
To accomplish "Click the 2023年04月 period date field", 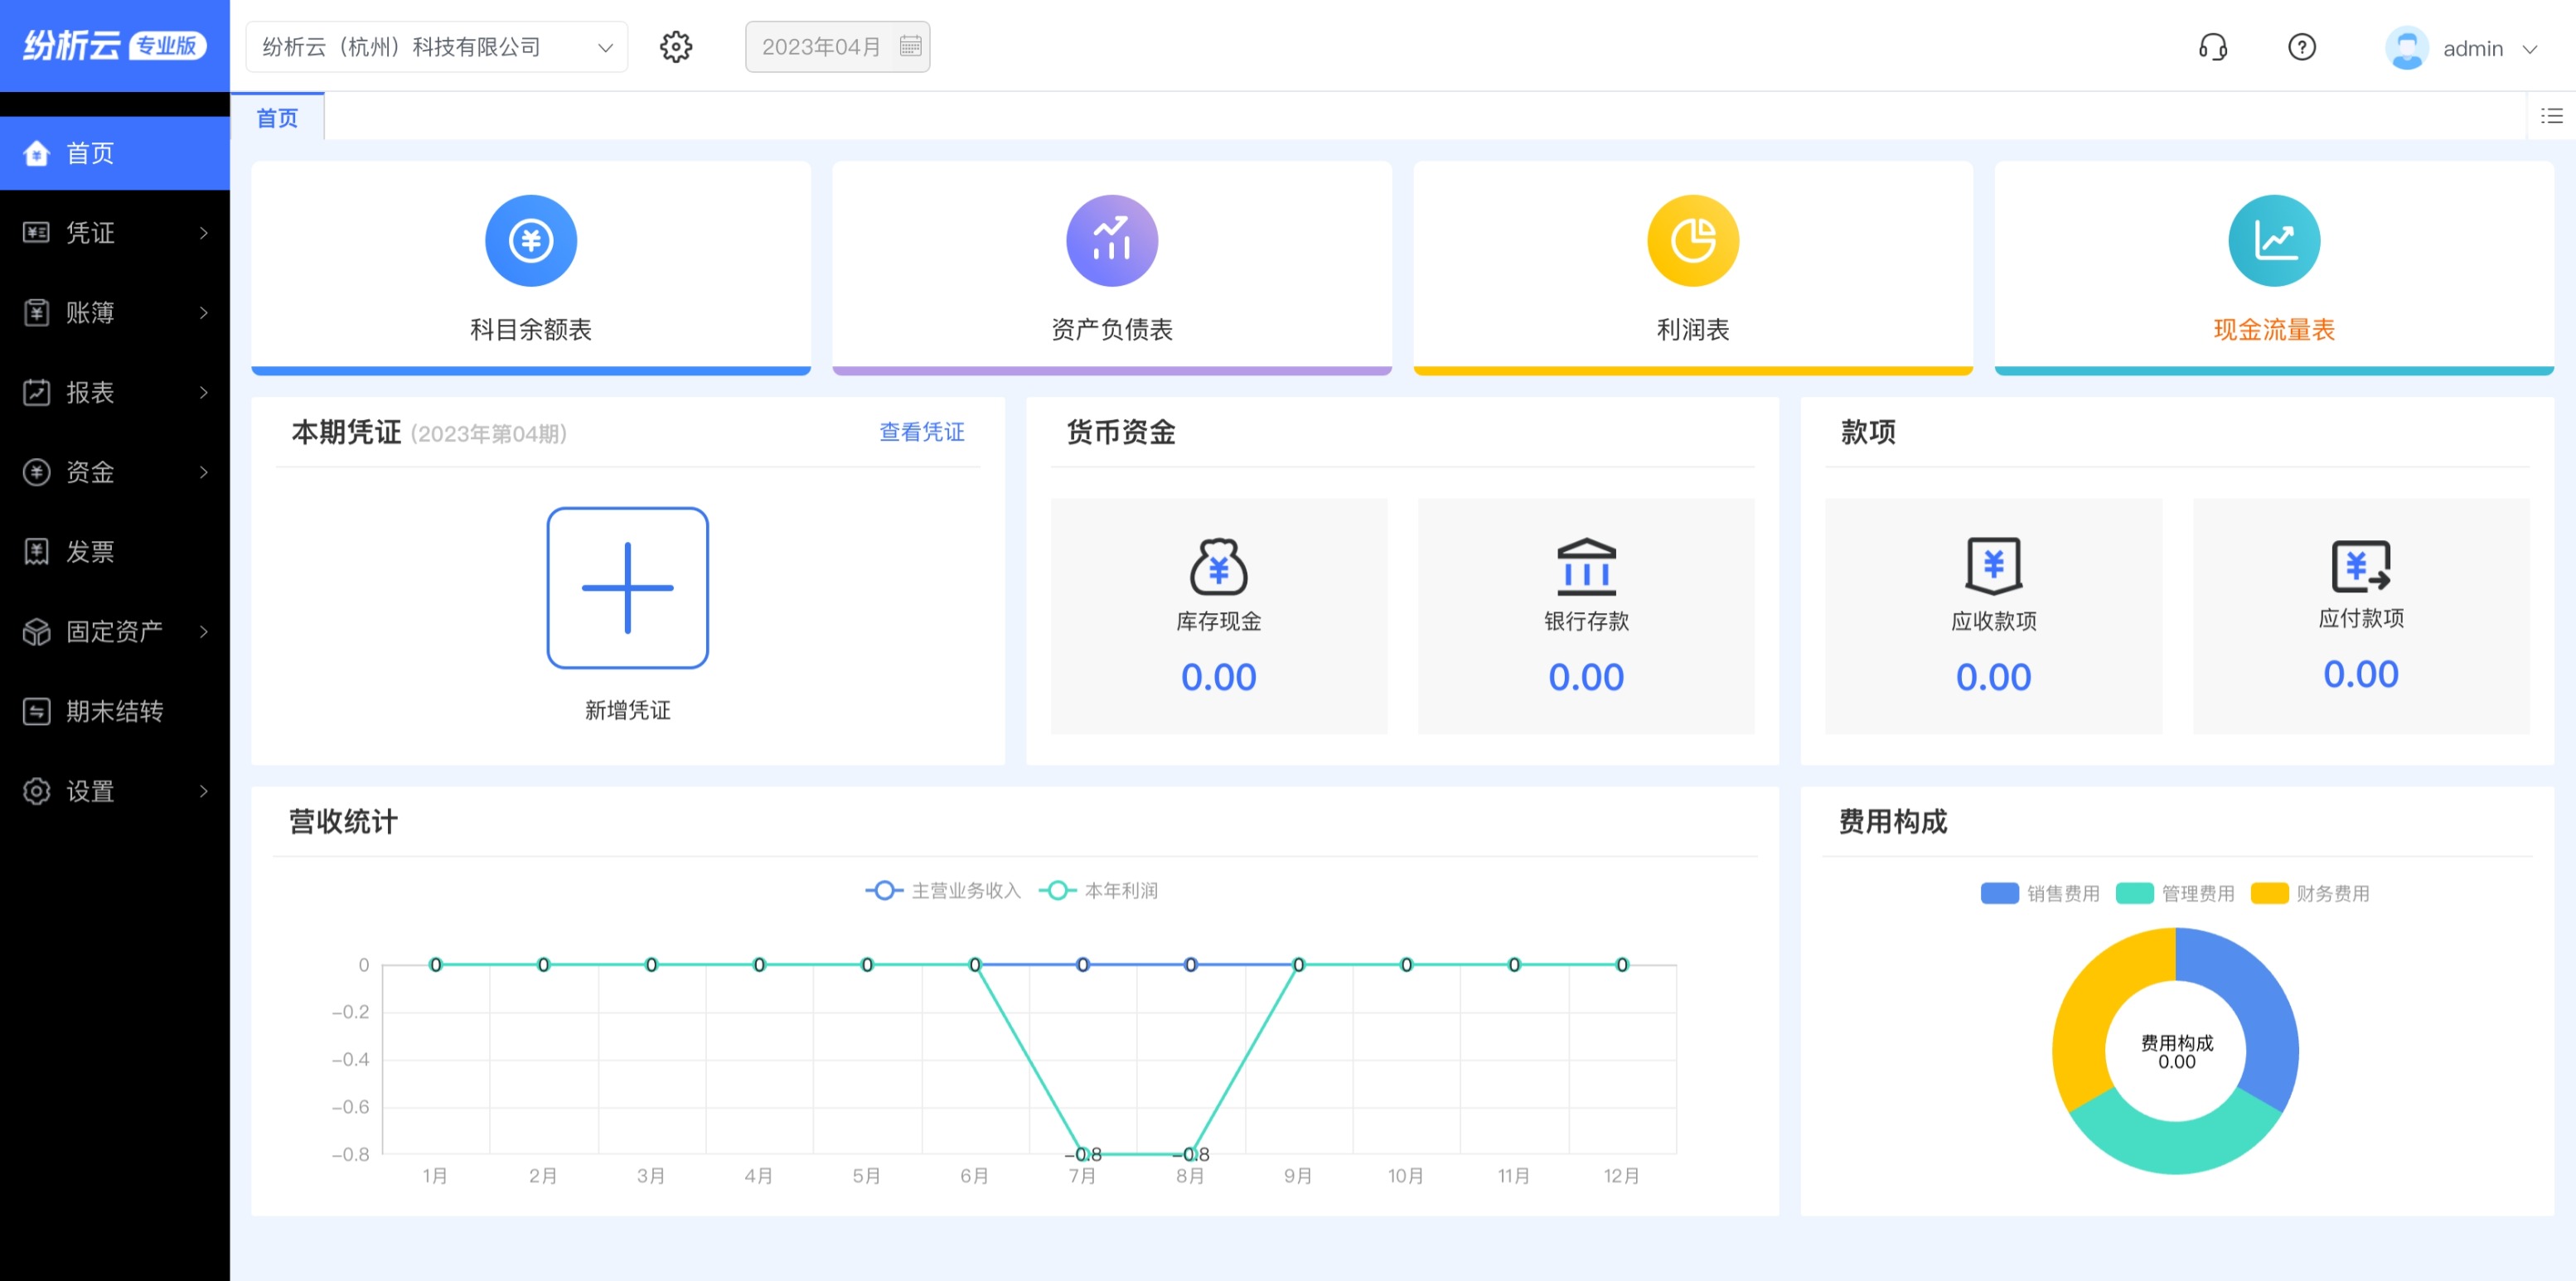I will (836, 47).
